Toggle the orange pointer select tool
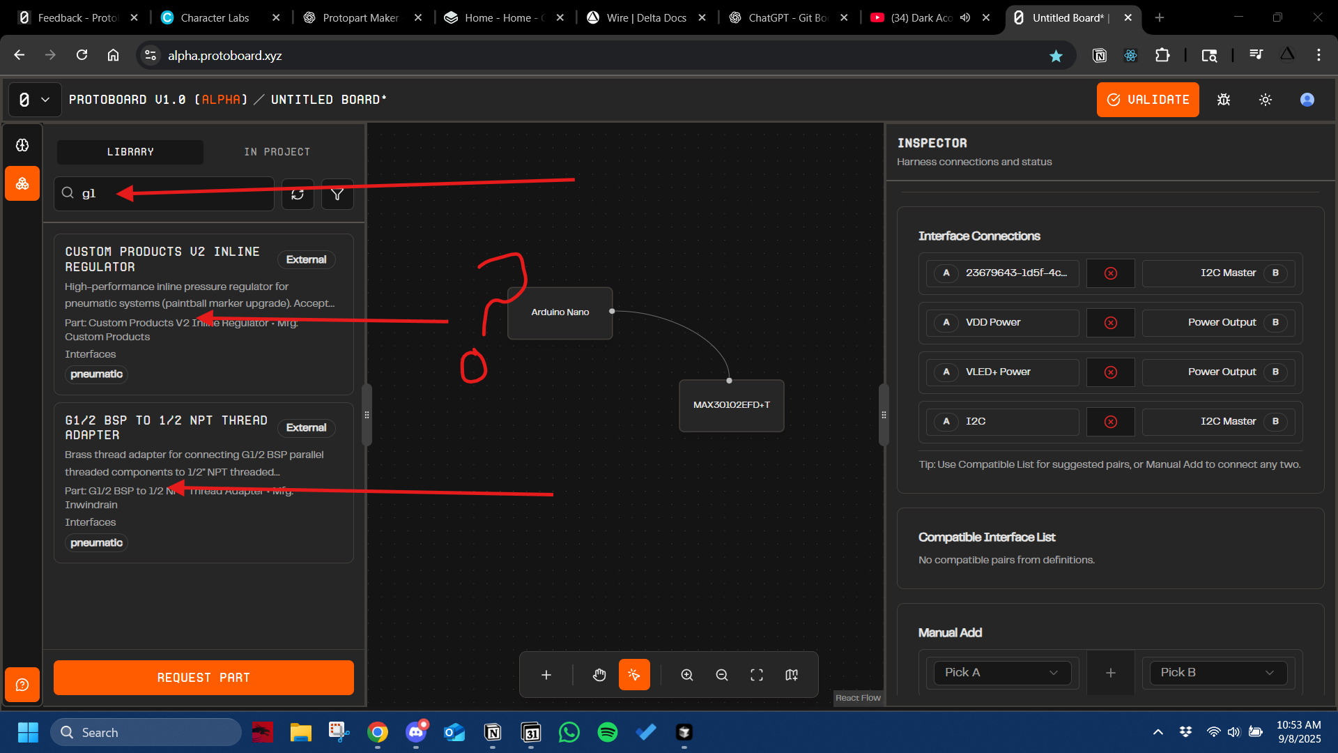 [634, 675]
